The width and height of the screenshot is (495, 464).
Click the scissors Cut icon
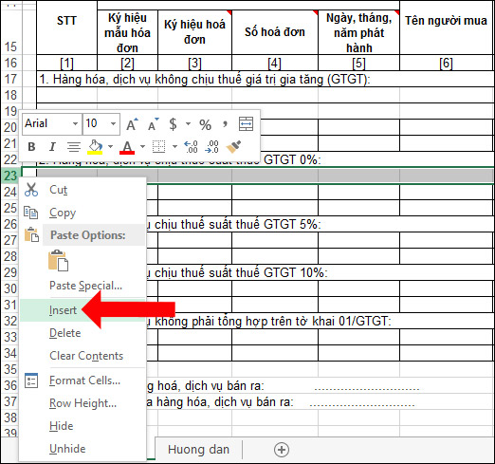coord(31,190)
